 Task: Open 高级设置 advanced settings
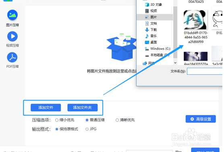[x=201, y=119]
